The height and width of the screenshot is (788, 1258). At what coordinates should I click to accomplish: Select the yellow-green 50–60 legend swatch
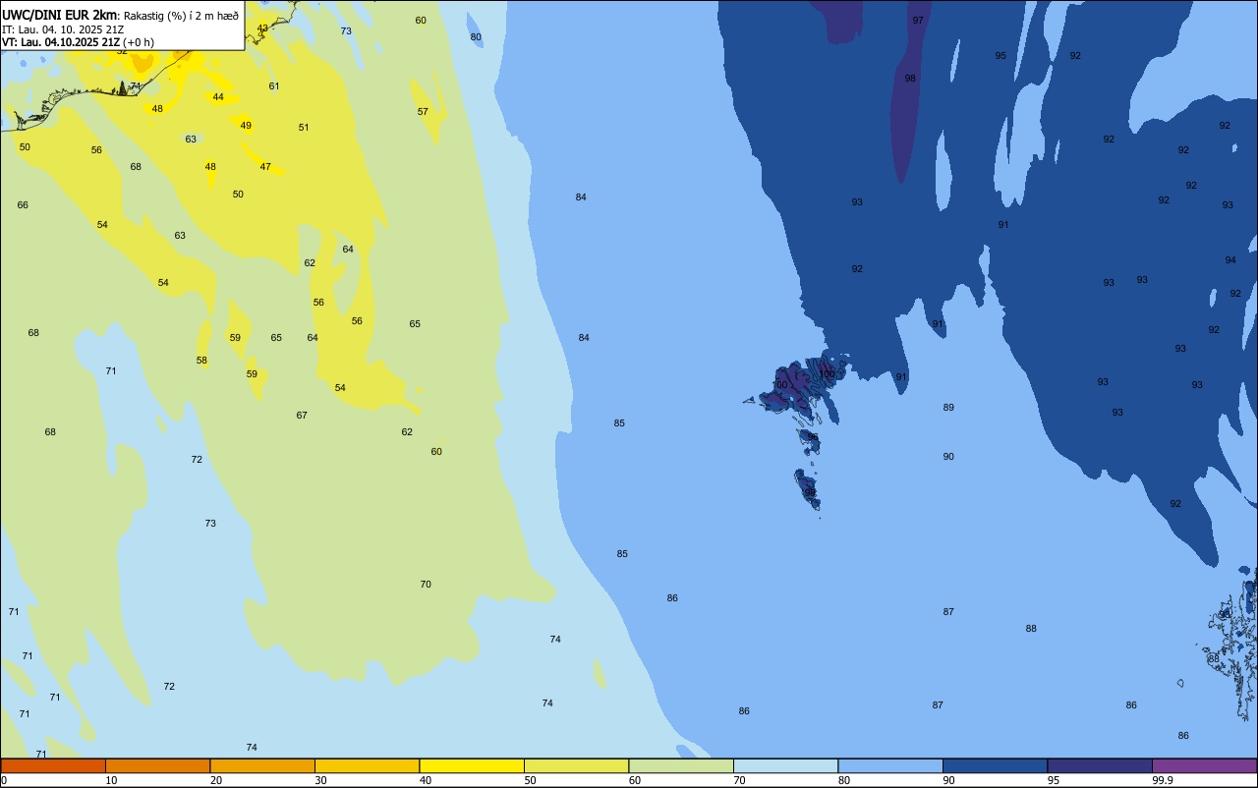[576, 765]
